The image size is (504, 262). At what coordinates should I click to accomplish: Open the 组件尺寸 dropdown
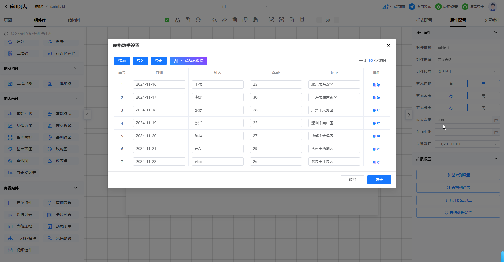[467, 72]
